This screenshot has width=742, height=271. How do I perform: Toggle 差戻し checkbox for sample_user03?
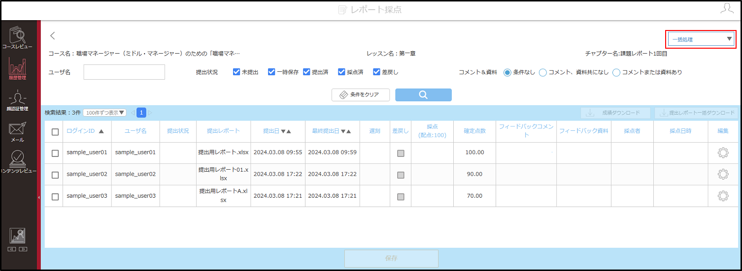(401, 196)
